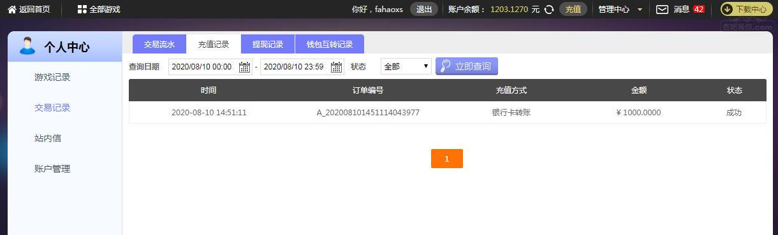The image size is (778, 235).
Task: Click the yellow 充值 button
Action: click(x=573, y=10)
